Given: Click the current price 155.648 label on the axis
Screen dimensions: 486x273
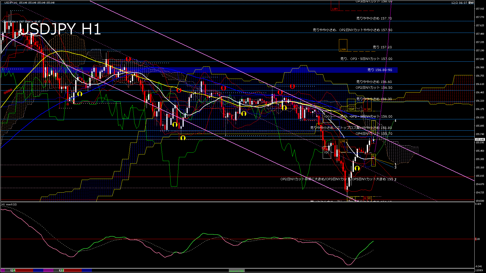Looking at the screenshot, I should point(480,139).
